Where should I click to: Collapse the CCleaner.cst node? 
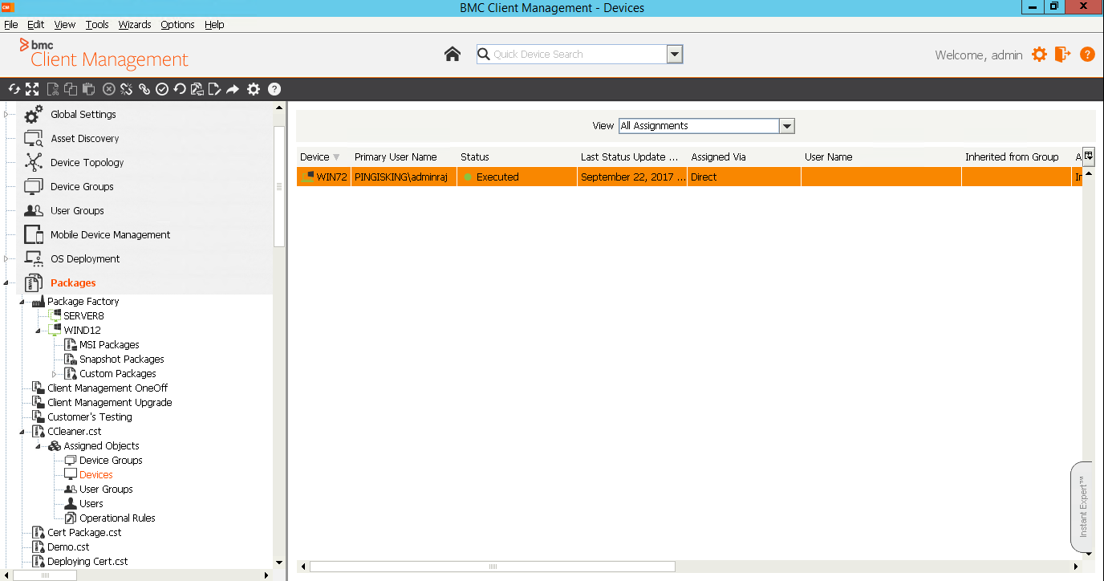click(22, 432)
